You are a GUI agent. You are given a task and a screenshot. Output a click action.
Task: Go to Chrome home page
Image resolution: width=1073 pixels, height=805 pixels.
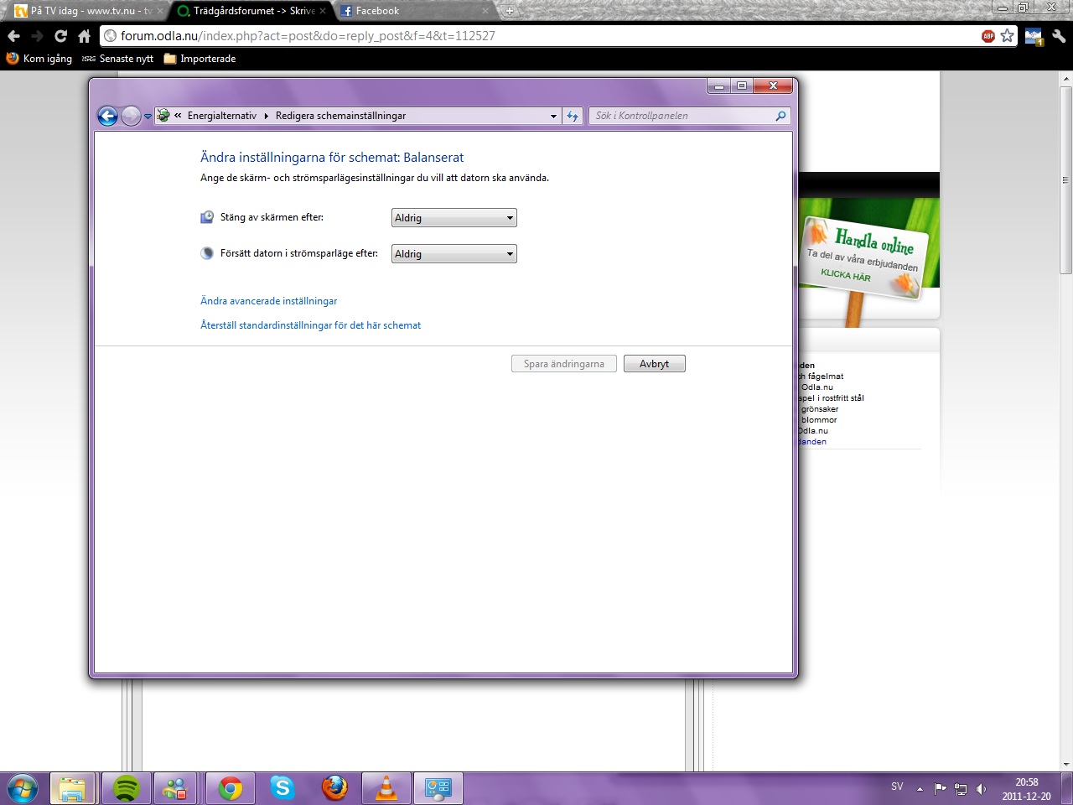[x=84, y=36]
